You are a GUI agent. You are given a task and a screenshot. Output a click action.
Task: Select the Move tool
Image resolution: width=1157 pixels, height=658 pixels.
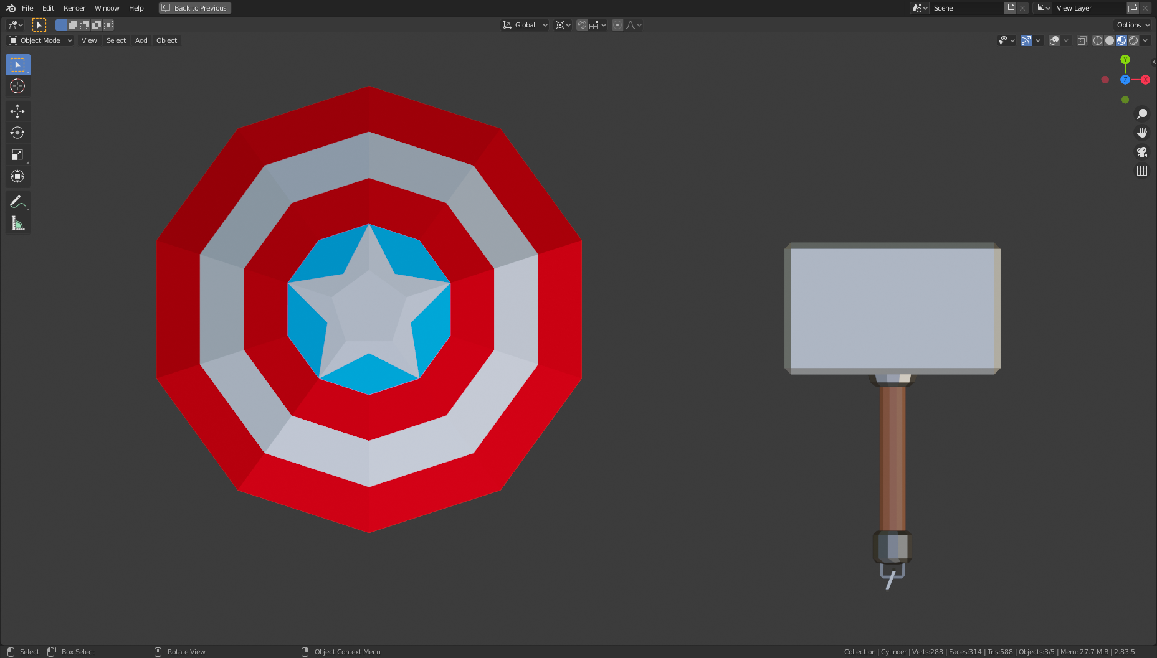click(17, 111)
